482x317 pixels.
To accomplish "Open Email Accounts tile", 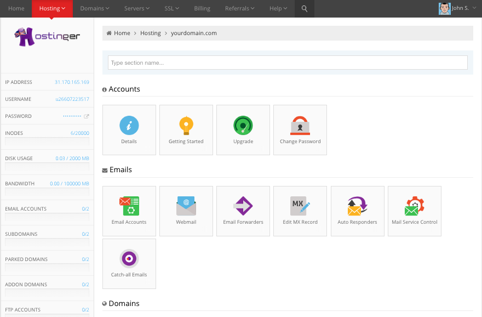I will tap(129, 211).
